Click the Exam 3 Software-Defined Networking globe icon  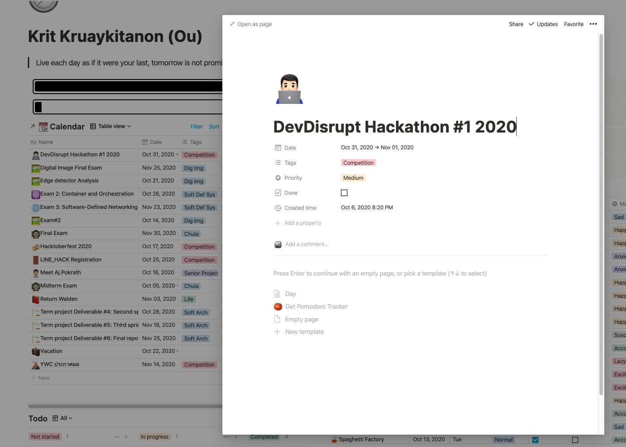36,208
